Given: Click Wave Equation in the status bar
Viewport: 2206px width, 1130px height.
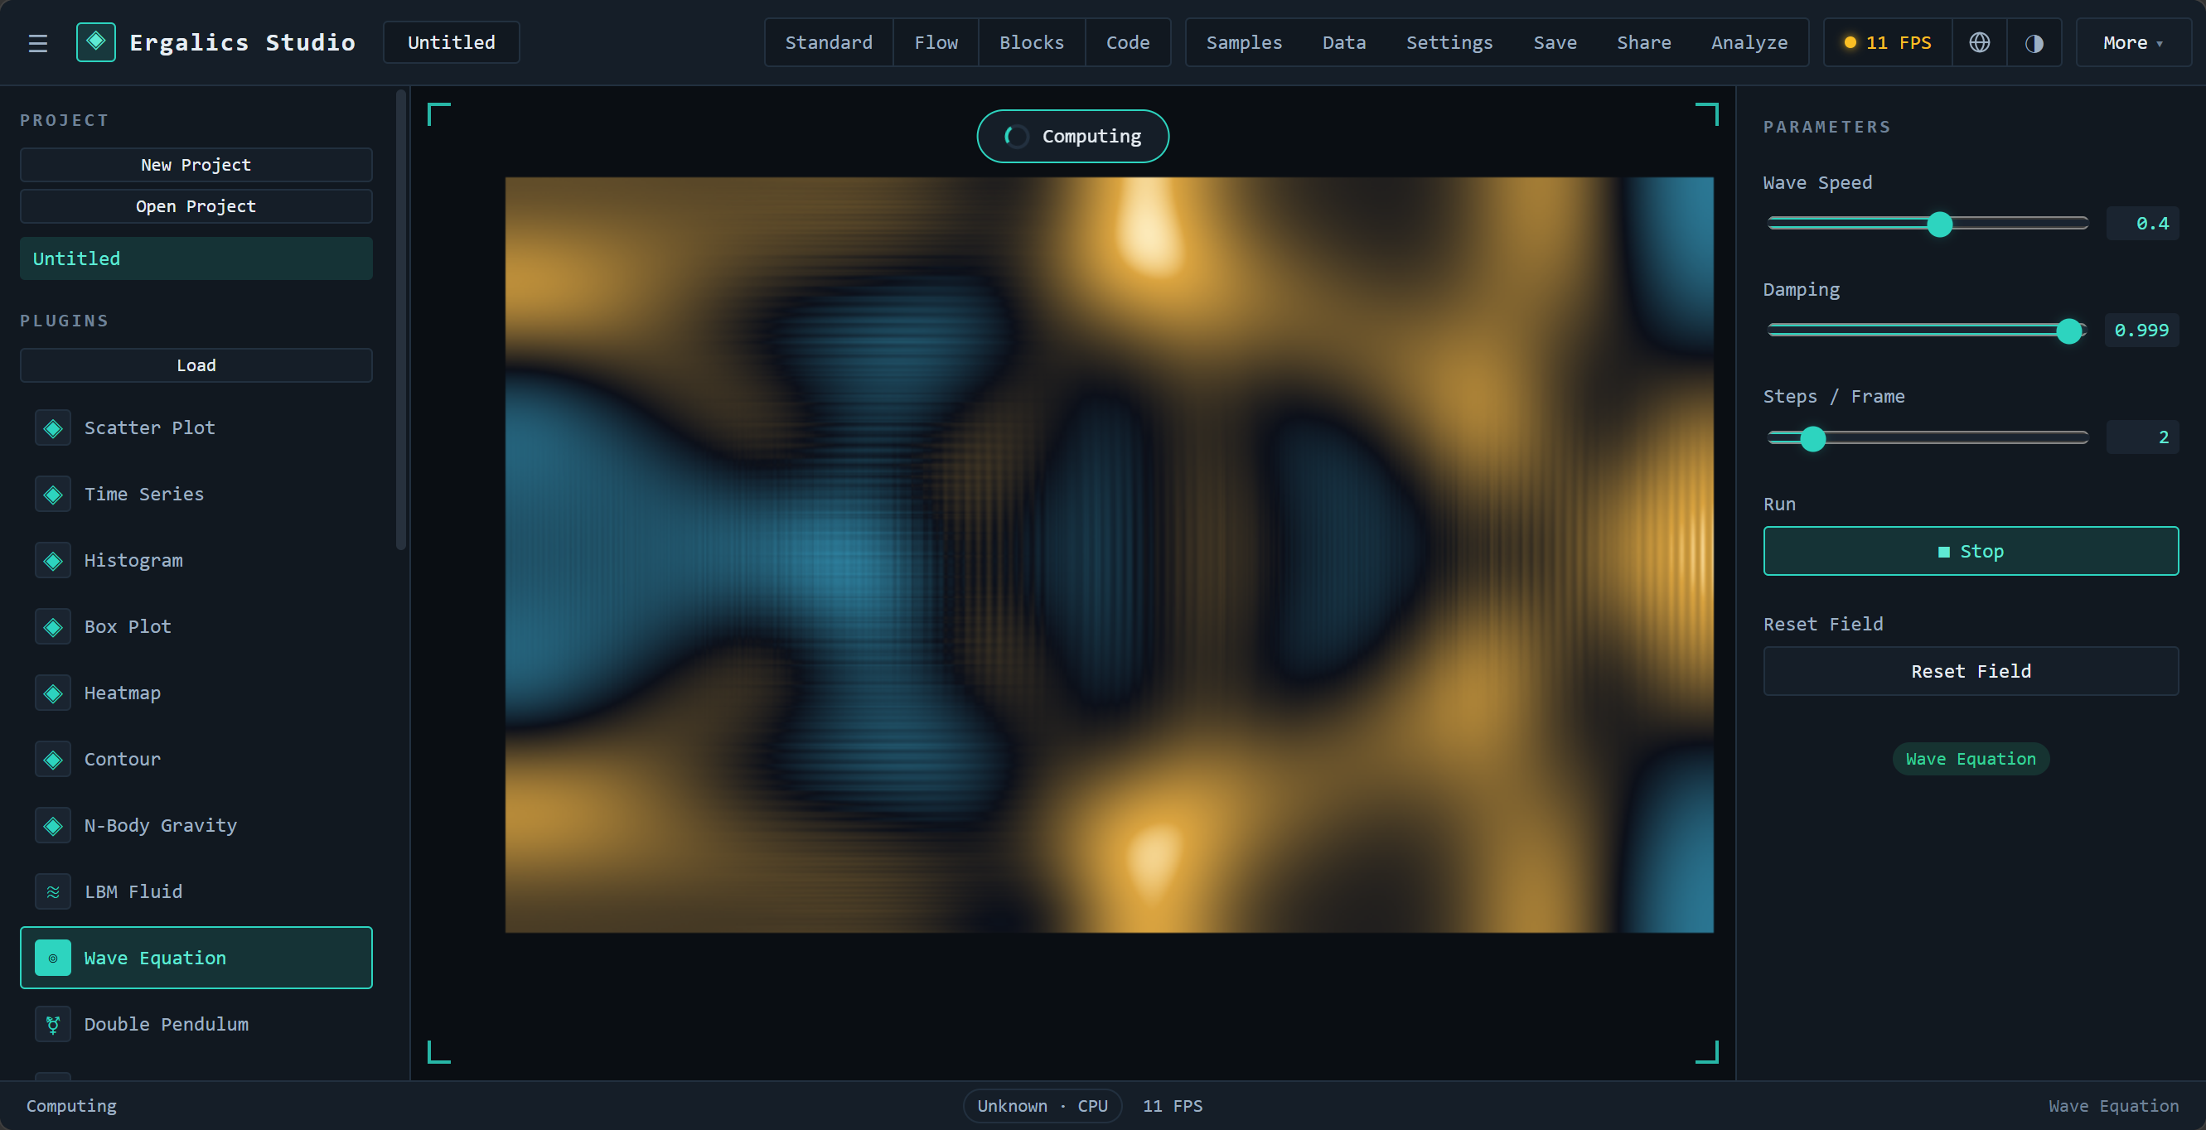Looking at the screenshot, I should click(x=2113, y=1106).
